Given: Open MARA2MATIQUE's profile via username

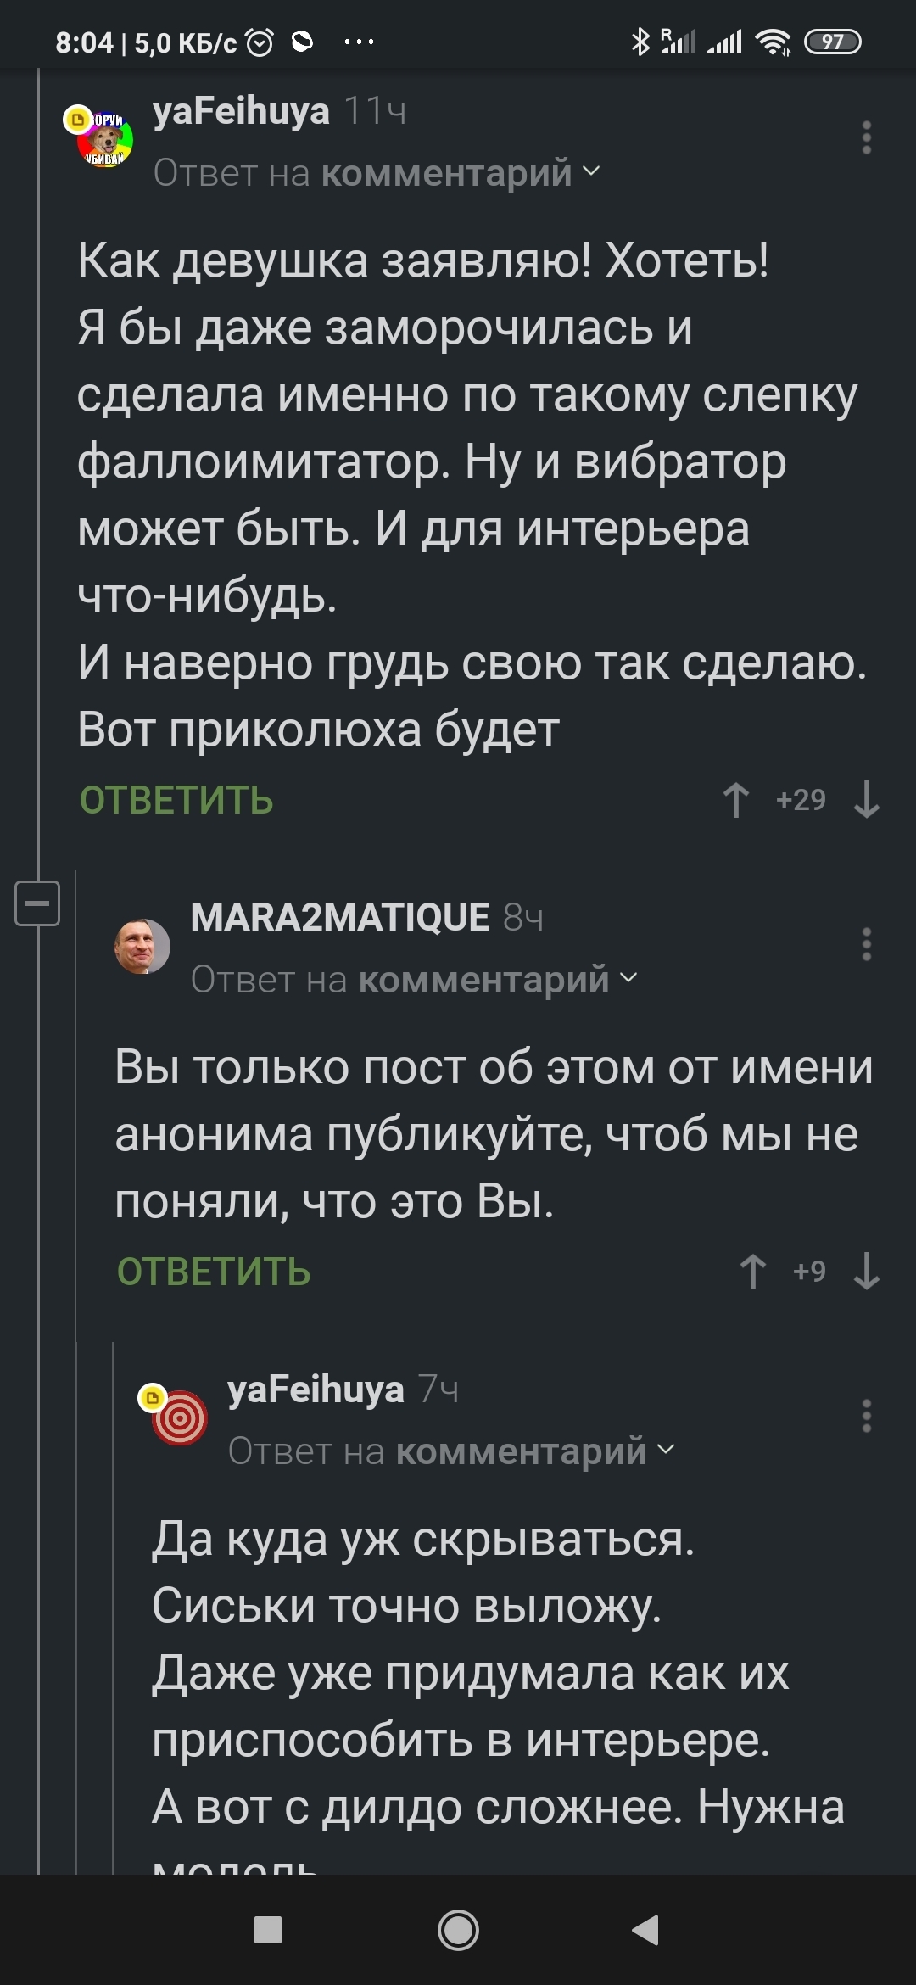Looking at the screenshot, I should coord(340,917).
